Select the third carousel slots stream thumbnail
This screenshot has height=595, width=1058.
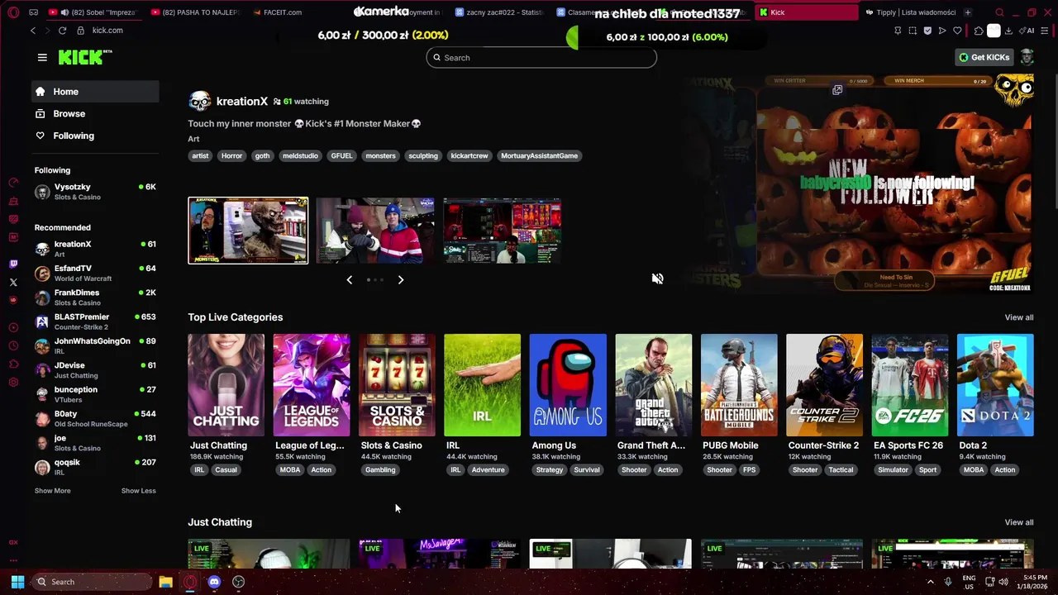(503, 231)
